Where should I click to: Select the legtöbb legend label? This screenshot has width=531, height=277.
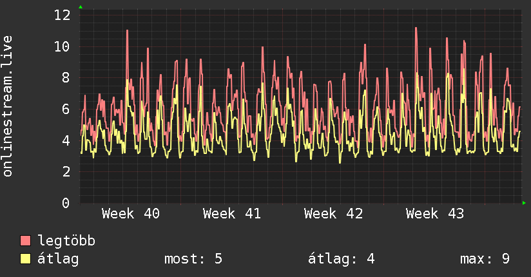pyautogui.click(x=66, y=241)
